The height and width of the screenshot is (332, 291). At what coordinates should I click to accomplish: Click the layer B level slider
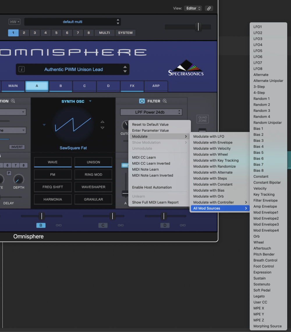pyautogui.click(x=42, y=216)
